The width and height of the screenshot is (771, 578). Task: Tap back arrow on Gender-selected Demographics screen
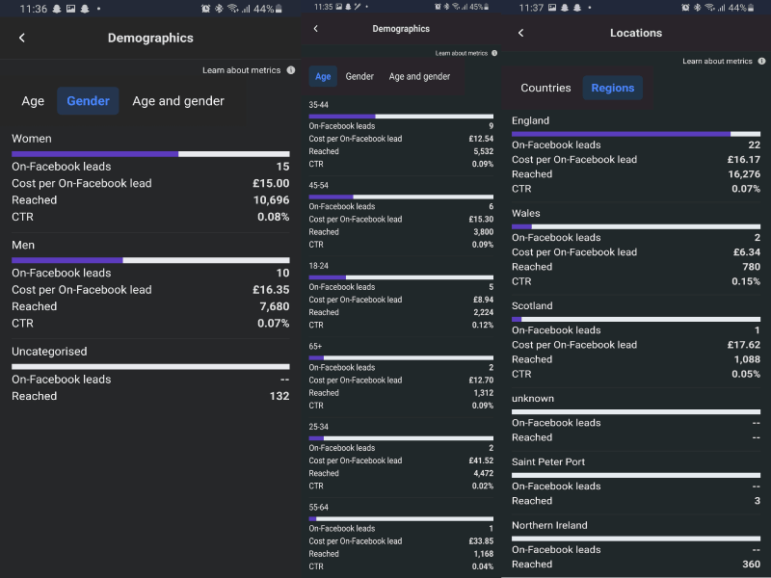tap(22, 39)
